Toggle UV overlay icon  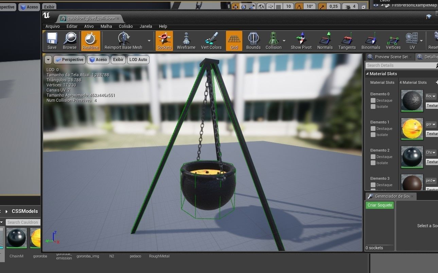[x=412, y=41]
